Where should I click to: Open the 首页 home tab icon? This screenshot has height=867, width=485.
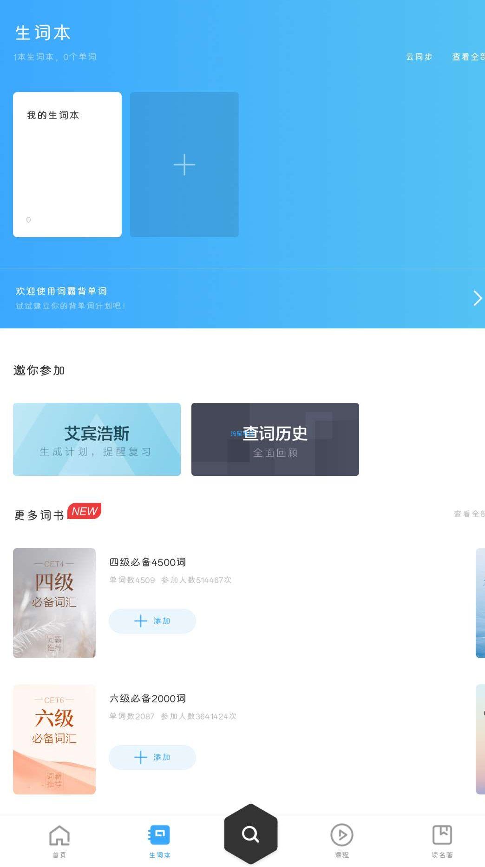(x=59, y=835)
